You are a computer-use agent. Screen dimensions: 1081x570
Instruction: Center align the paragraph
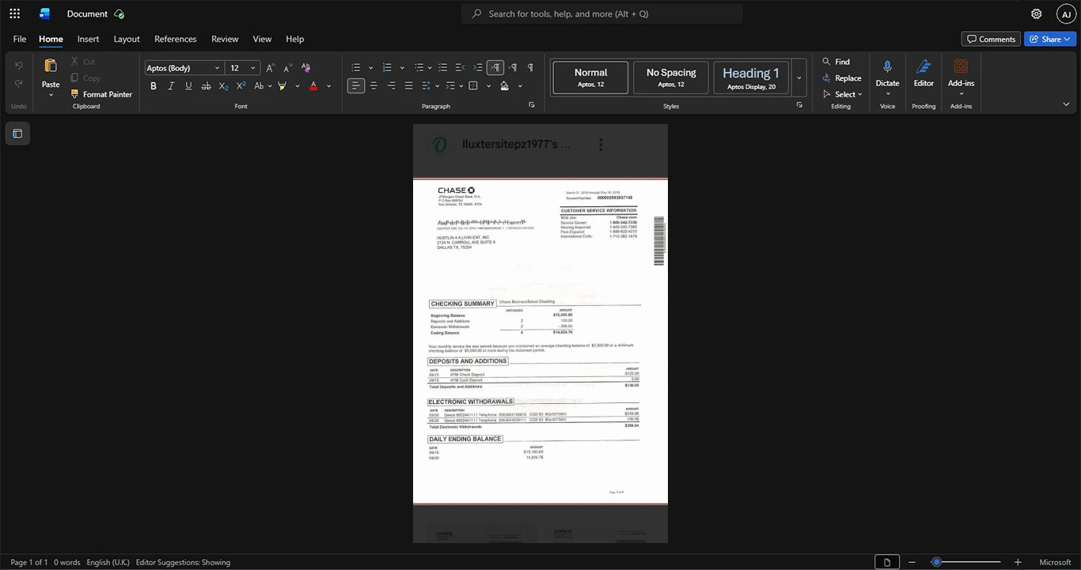374,85
